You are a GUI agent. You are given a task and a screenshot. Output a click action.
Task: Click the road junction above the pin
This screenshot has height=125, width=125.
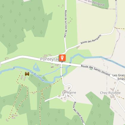[x=66, y=51]
